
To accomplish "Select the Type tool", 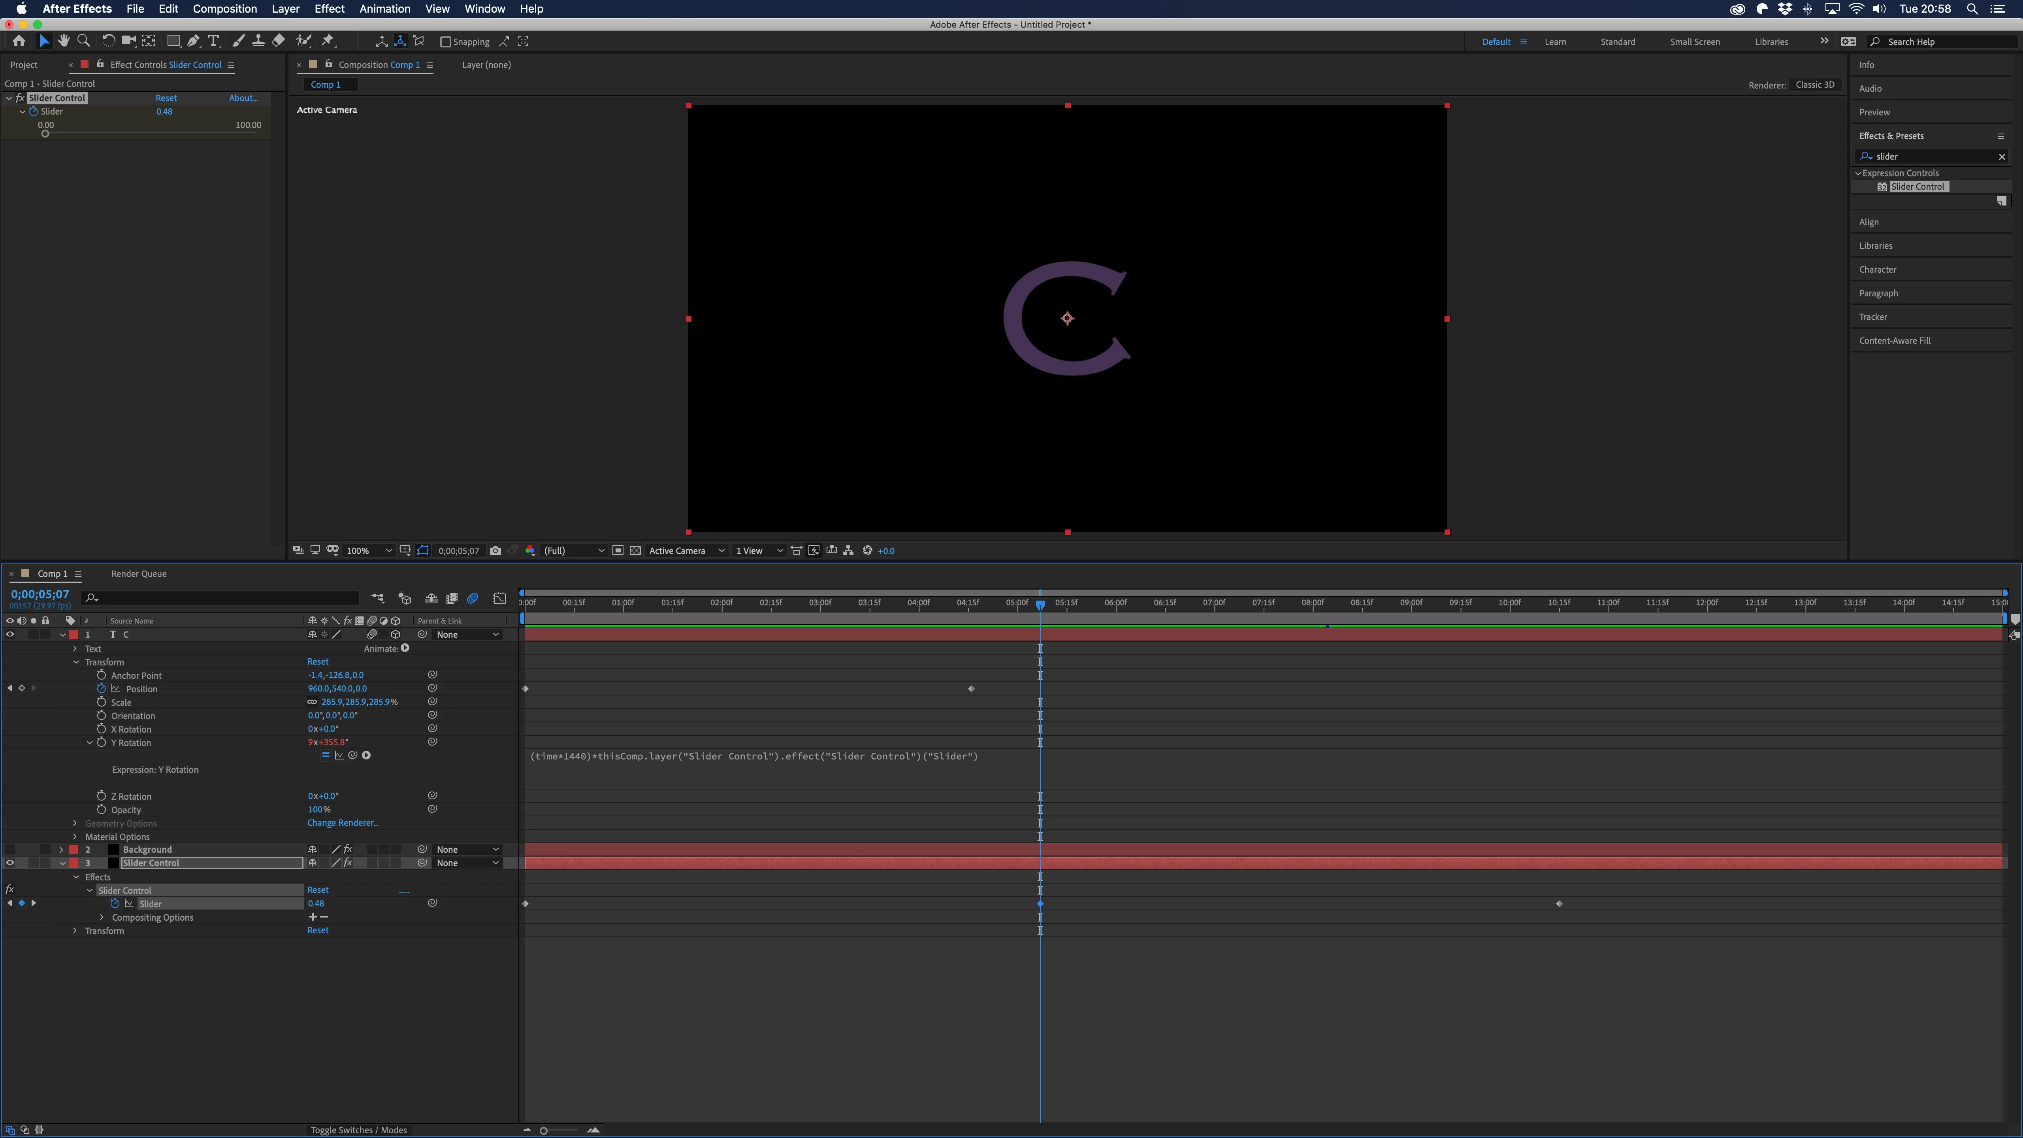I will tap(213, 41).
